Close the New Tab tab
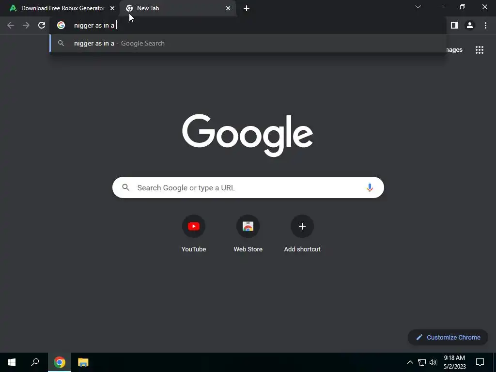The height and width of the screenshot is (372, 496). [x=228, y=8]
